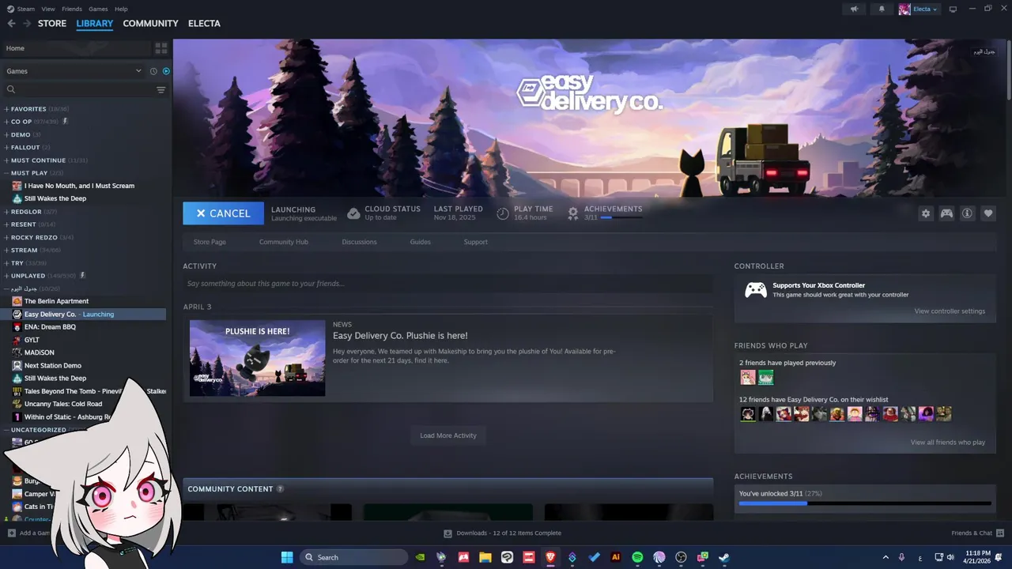Open Windows Start menu
Screen dimensions: 1012x569
tap(286, 557)
